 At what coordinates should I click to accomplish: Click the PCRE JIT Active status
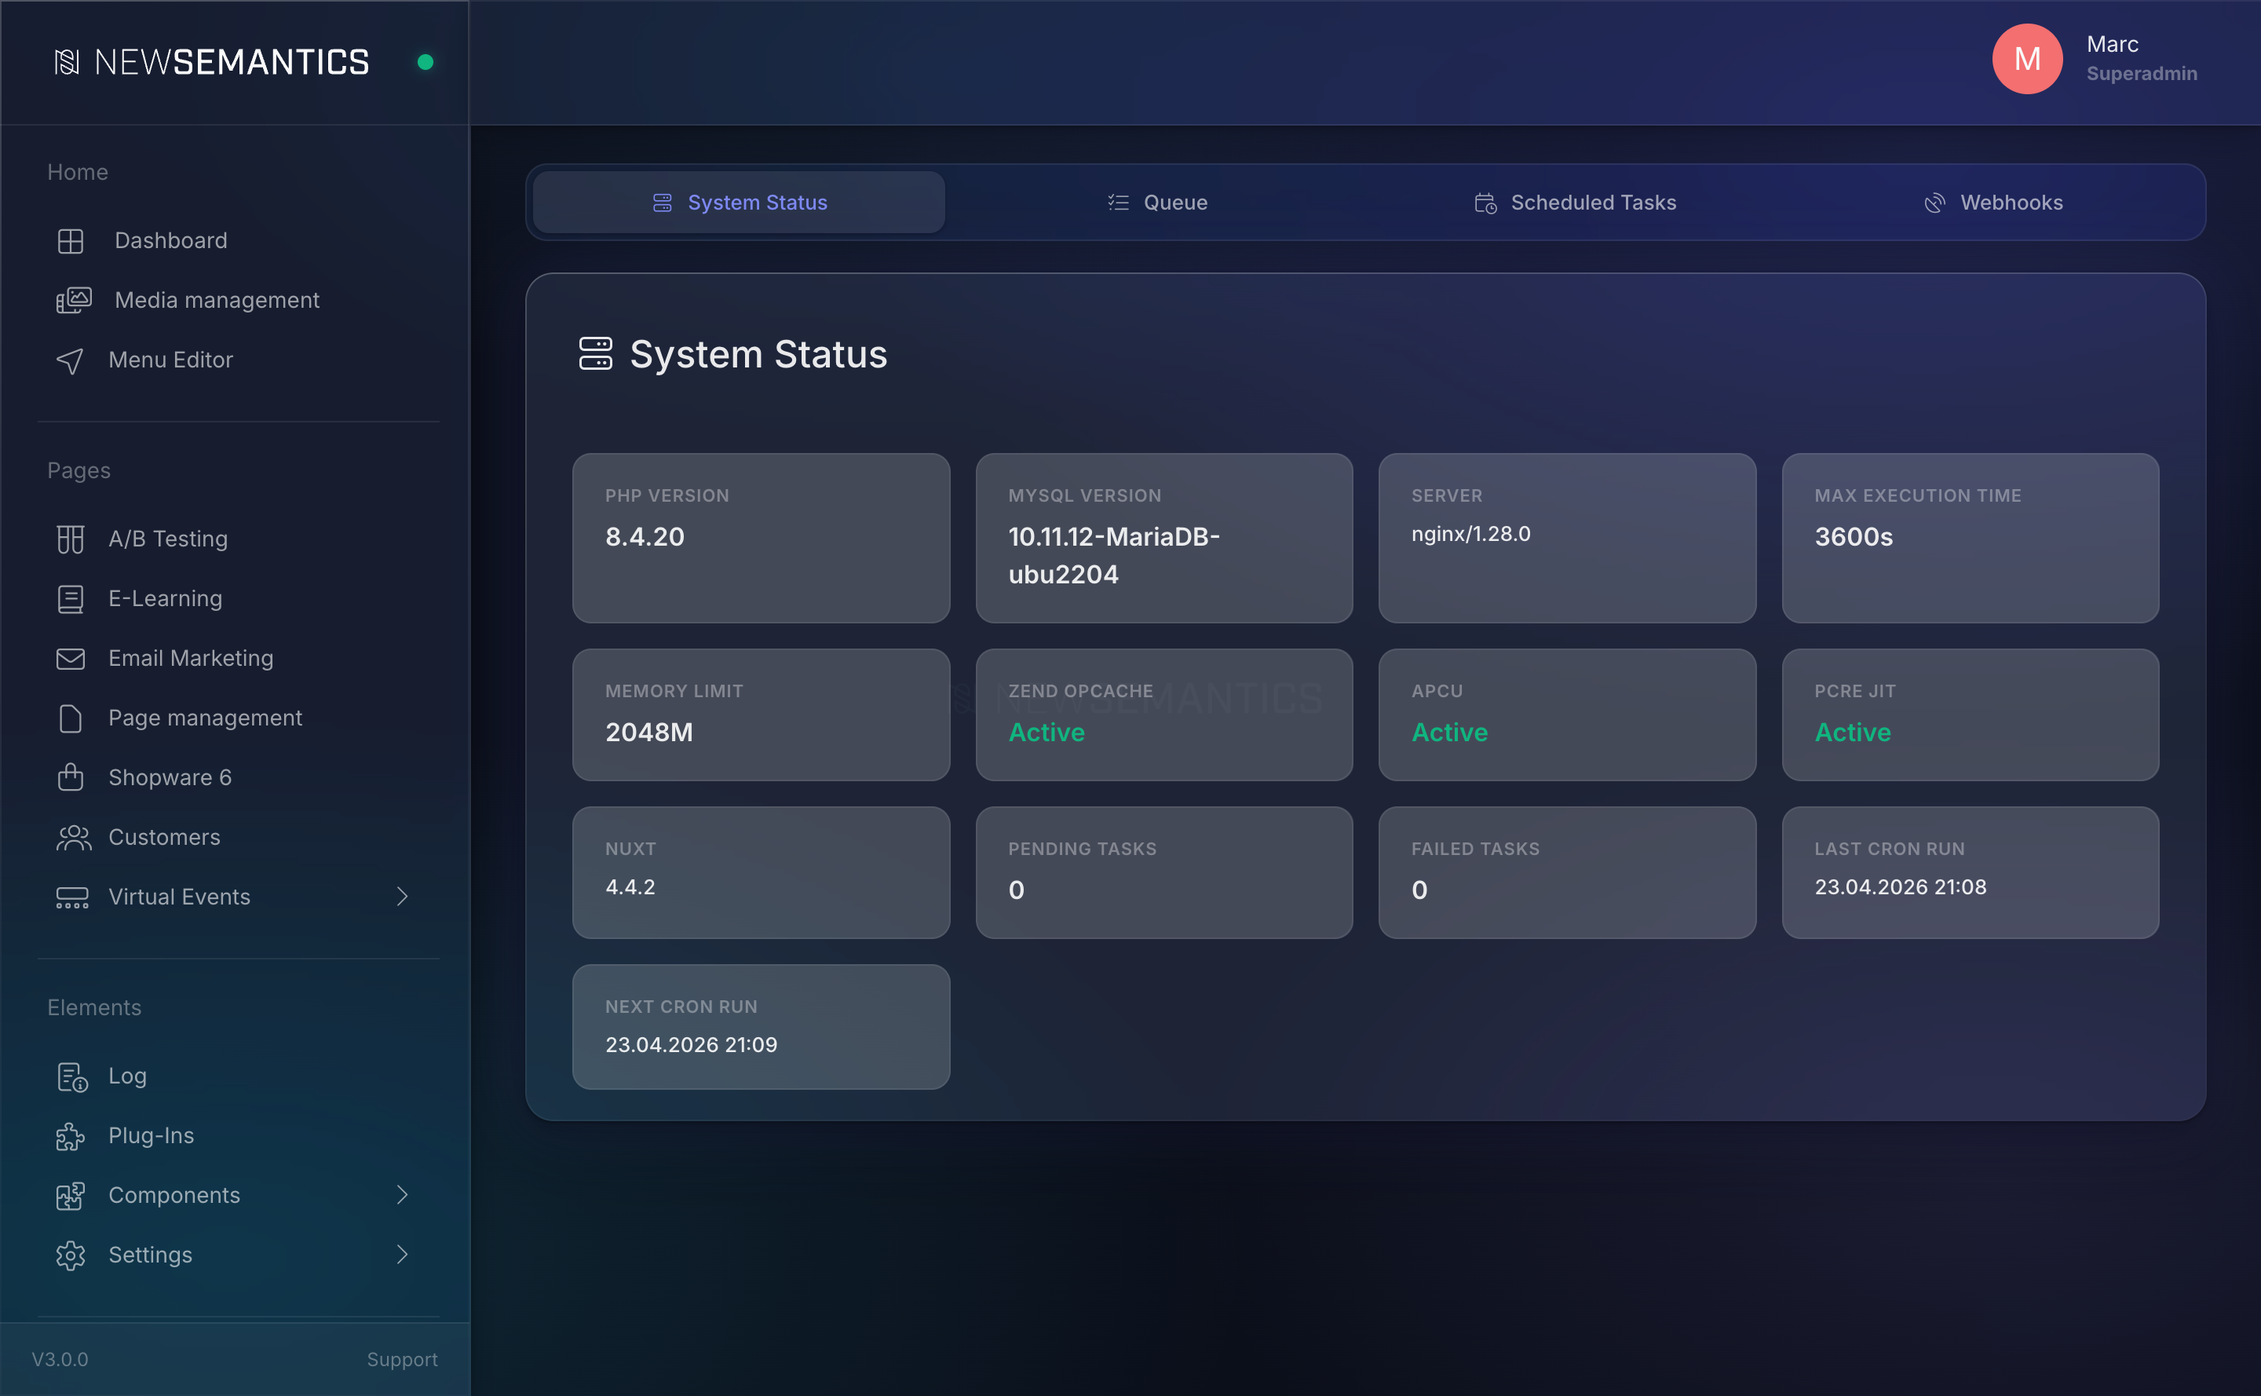click(x=1853, y=733)
